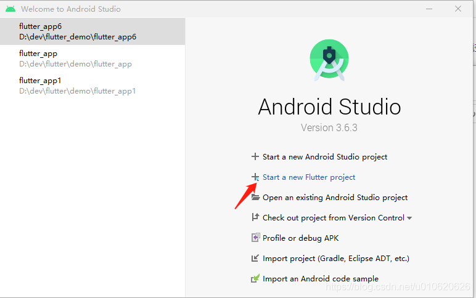476x298 pixels.
Task: Click the Profile or debug APK icon
Action: pos(256,238)
